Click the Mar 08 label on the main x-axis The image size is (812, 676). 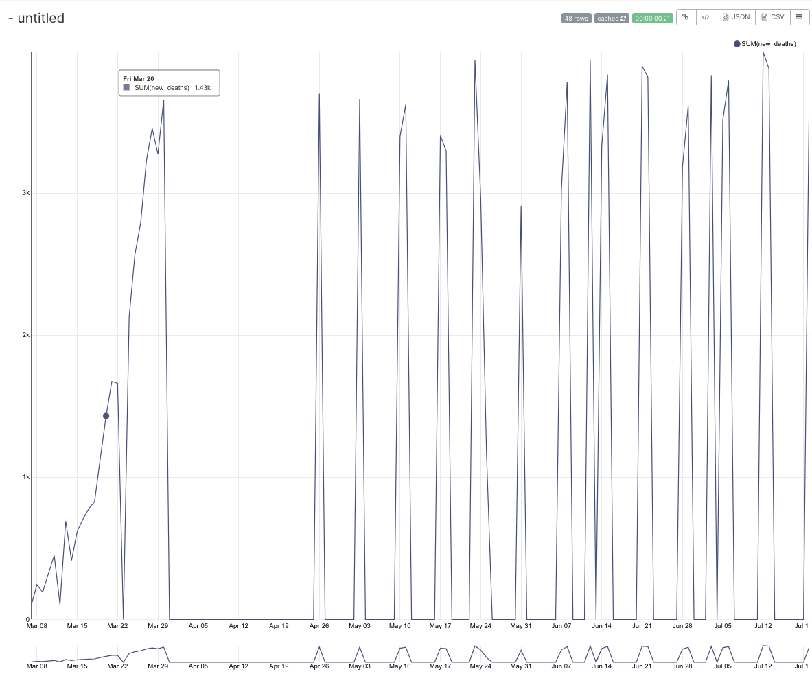click(37, 626)
